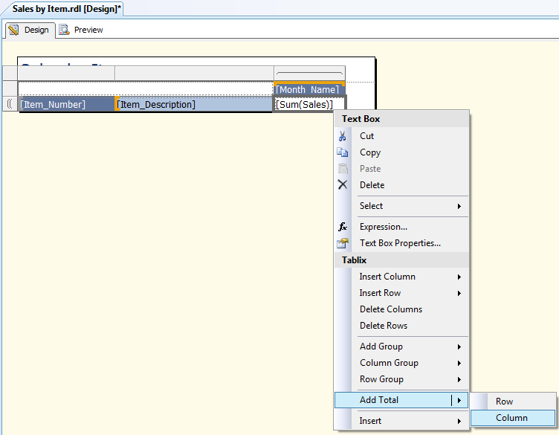The width and height of the screenshot is (559, 435).
Task: Click the Cut scissors icon
Action: click(343, 136)
